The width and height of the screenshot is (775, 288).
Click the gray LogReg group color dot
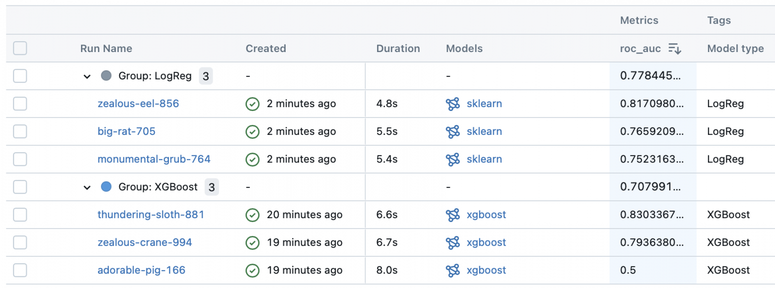click(x=106, y=76)
